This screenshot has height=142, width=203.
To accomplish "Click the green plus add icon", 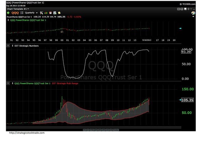I will [x=8, y=13].
